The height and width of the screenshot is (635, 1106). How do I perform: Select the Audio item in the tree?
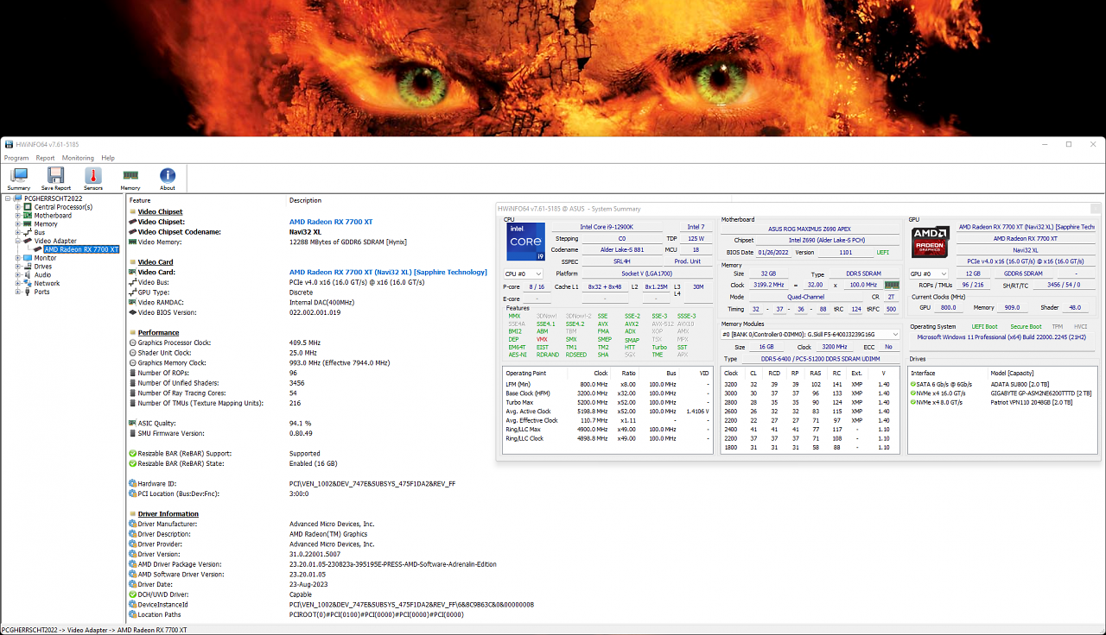tap(42, 275)
